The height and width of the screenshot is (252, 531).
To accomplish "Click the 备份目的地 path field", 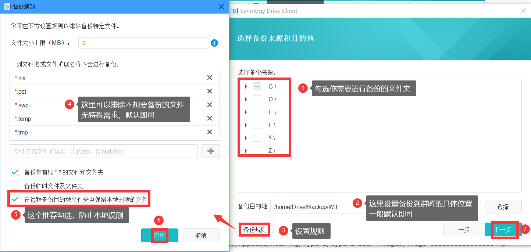I will coord(375,206).
